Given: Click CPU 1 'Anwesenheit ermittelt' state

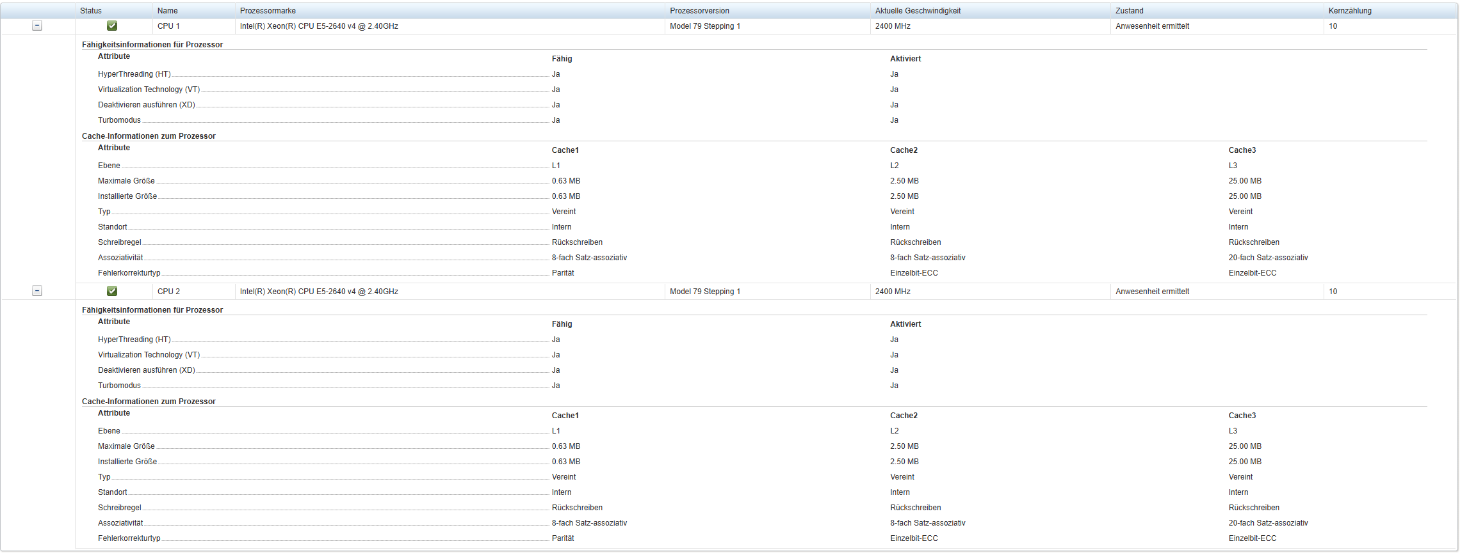Looking at the screenshot, I should [x=1152, y=26].
